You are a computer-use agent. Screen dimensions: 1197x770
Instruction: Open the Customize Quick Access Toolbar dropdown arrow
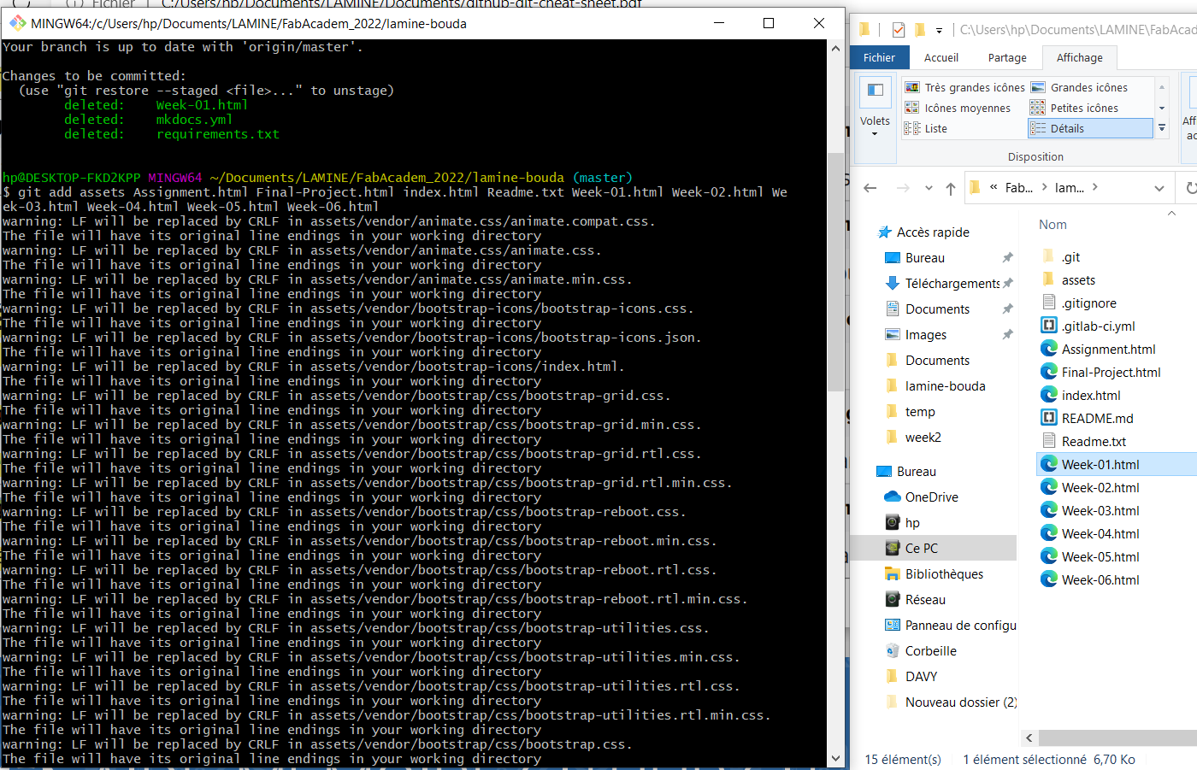pyautogui.click(x=939, y=31)
